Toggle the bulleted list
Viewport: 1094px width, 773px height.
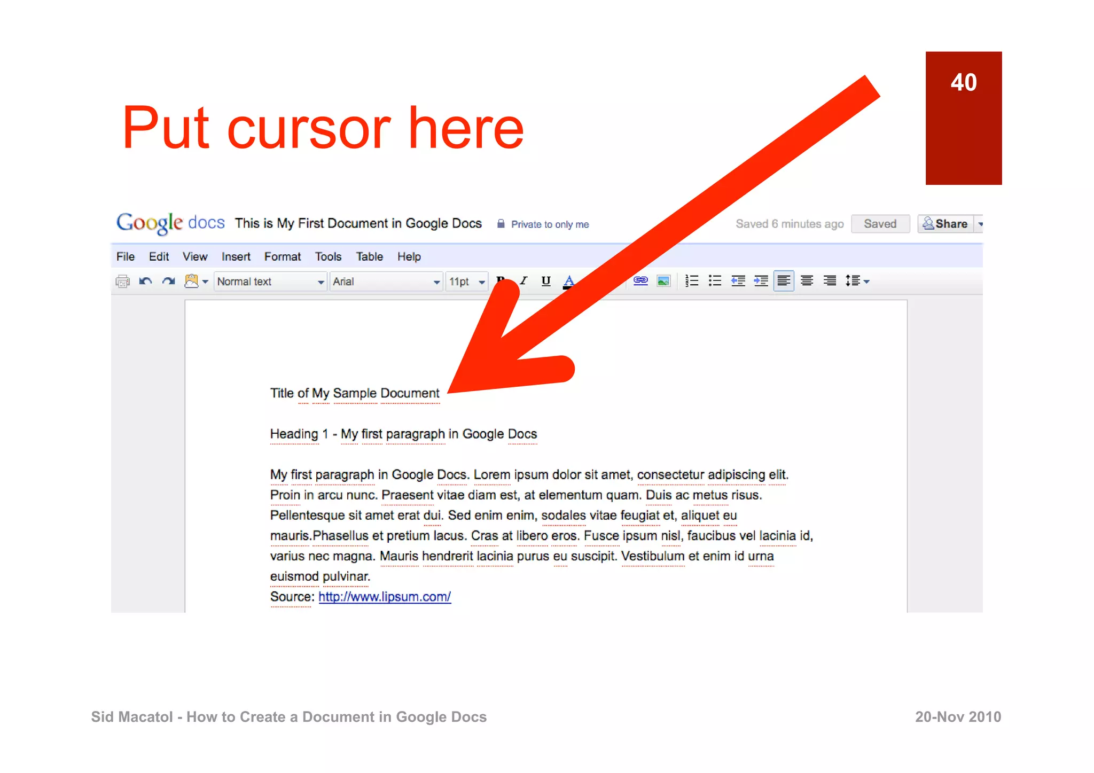[x=715, y=281]
